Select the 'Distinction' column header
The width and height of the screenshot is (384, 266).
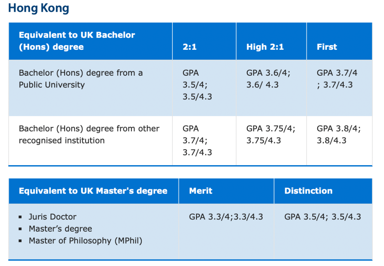308,191
